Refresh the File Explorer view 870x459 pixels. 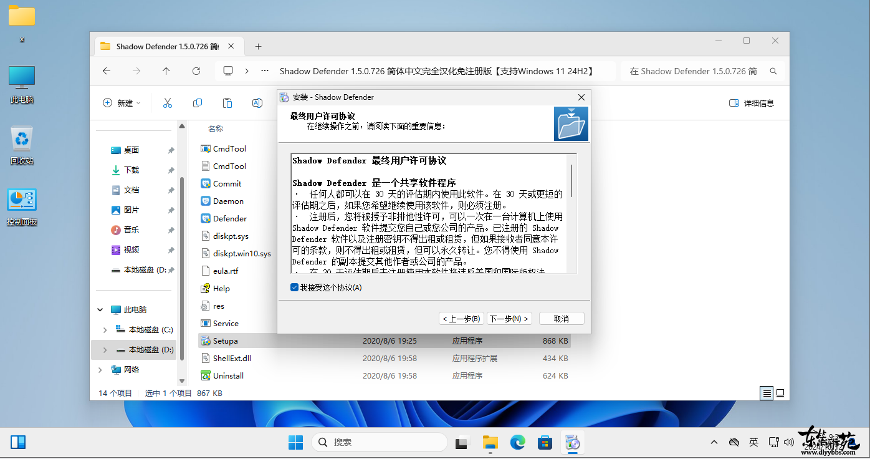click(x=196, y=71)
